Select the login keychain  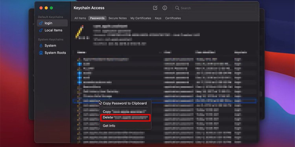pos(52,23)
